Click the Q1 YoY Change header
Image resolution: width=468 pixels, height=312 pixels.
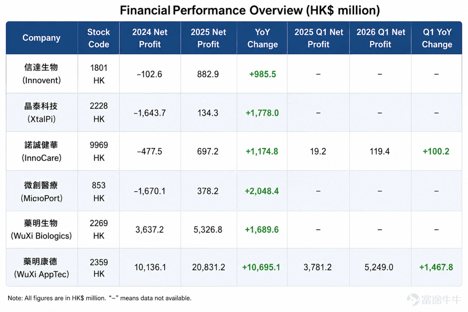pos(437,38)
